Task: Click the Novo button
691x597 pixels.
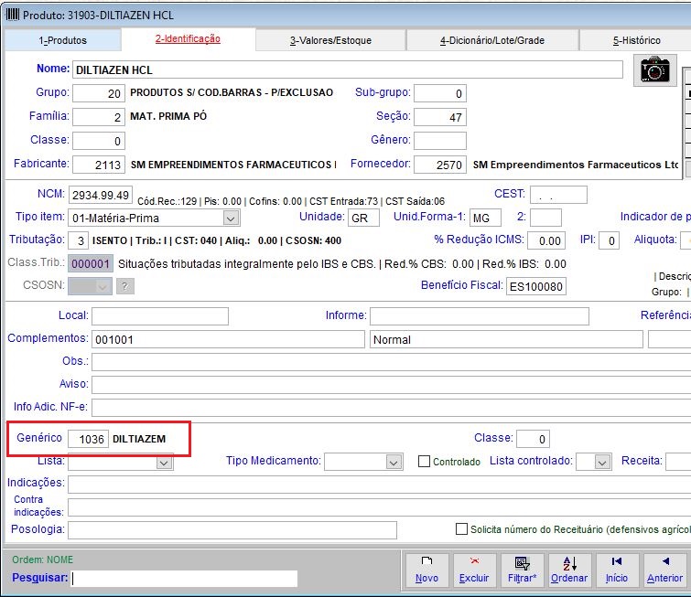Action: [x=426, y=570]
